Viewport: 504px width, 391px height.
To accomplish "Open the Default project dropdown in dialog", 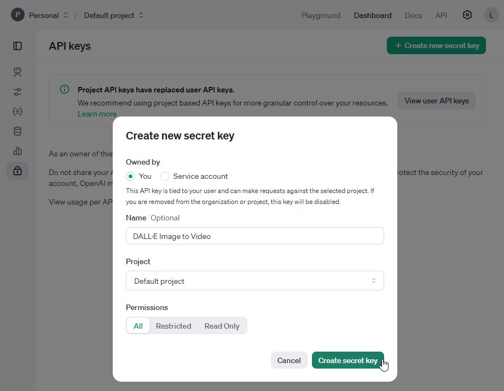I will pyautogui.click(x=254, y=281).
